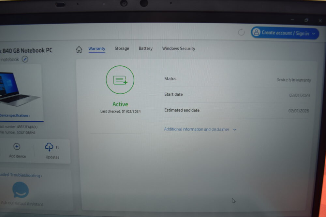Click the Updates cloud download icon
Screen dimensions: 326x217
(x=49, y=147)
